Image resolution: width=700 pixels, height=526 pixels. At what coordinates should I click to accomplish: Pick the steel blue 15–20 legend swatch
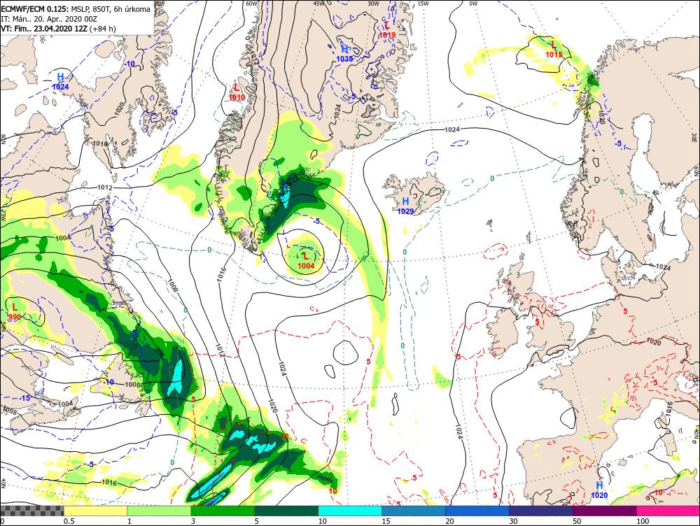pos(414,511)
